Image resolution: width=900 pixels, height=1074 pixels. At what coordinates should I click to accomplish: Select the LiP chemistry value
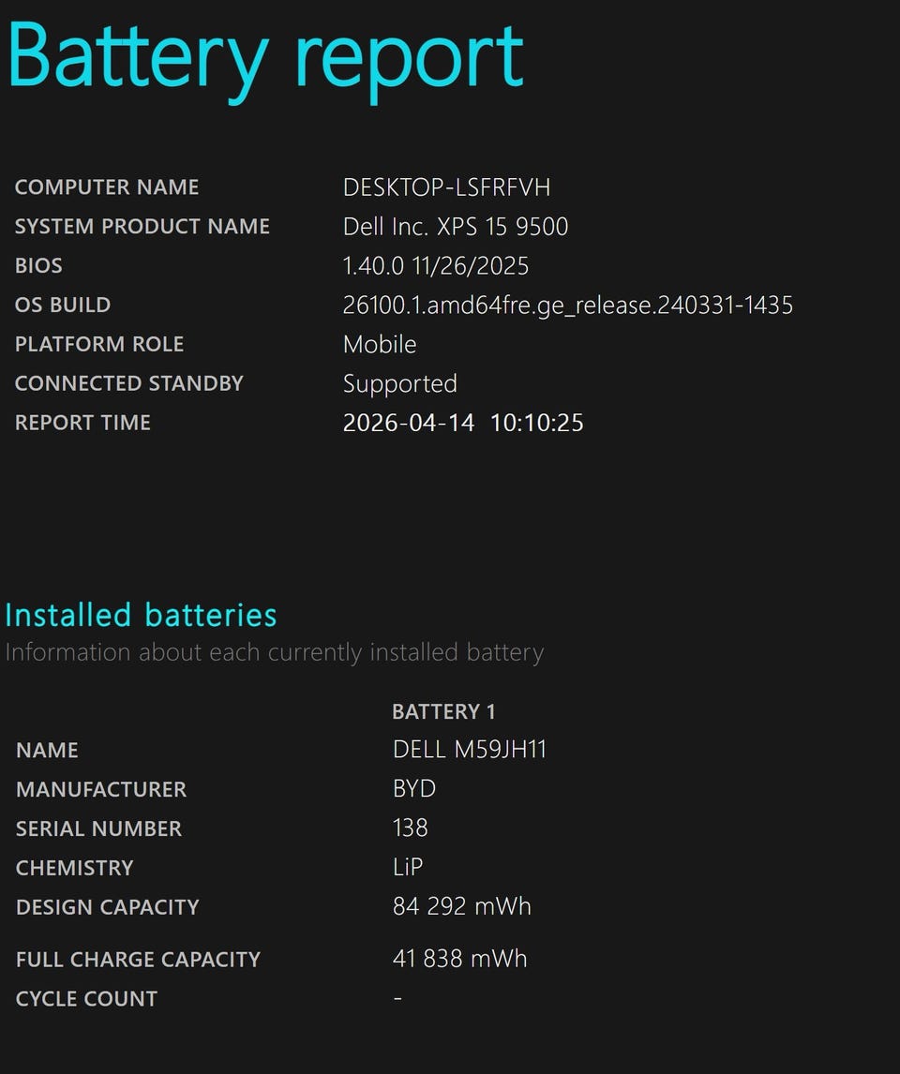pos(408,868)
